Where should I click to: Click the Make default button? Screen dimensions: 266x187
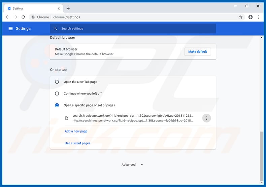click(x=197, y=52)
